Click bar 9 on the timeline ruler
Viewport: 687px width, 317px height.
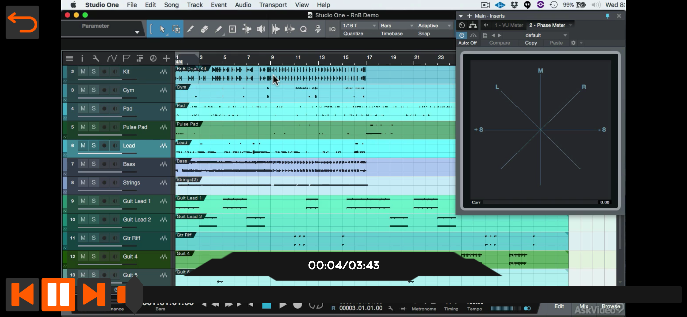click(x=272, y=57)
